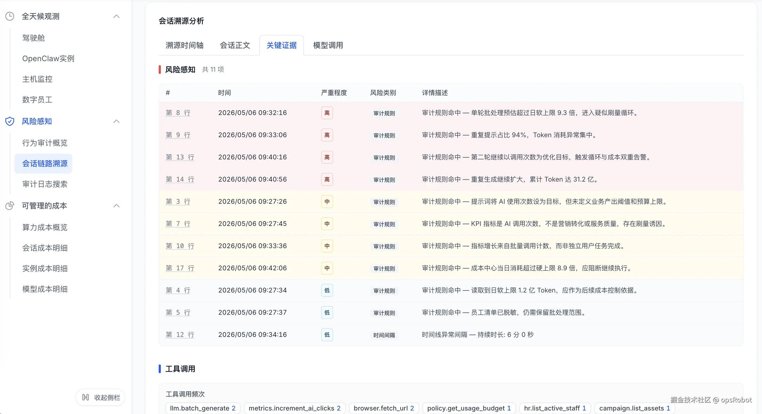This screenshot has width=762, height=414.
Task: Open 审计日志搜索 in the sidebar
Action: click(45, 184)
